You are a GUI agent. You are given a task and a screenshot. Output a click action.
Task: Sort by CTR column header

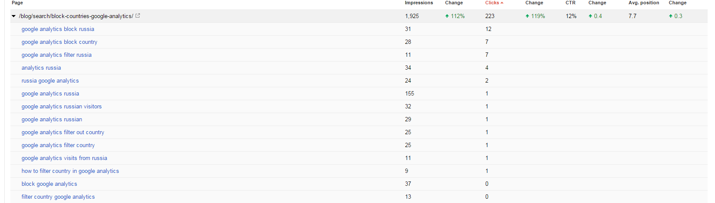pos(570,3)
